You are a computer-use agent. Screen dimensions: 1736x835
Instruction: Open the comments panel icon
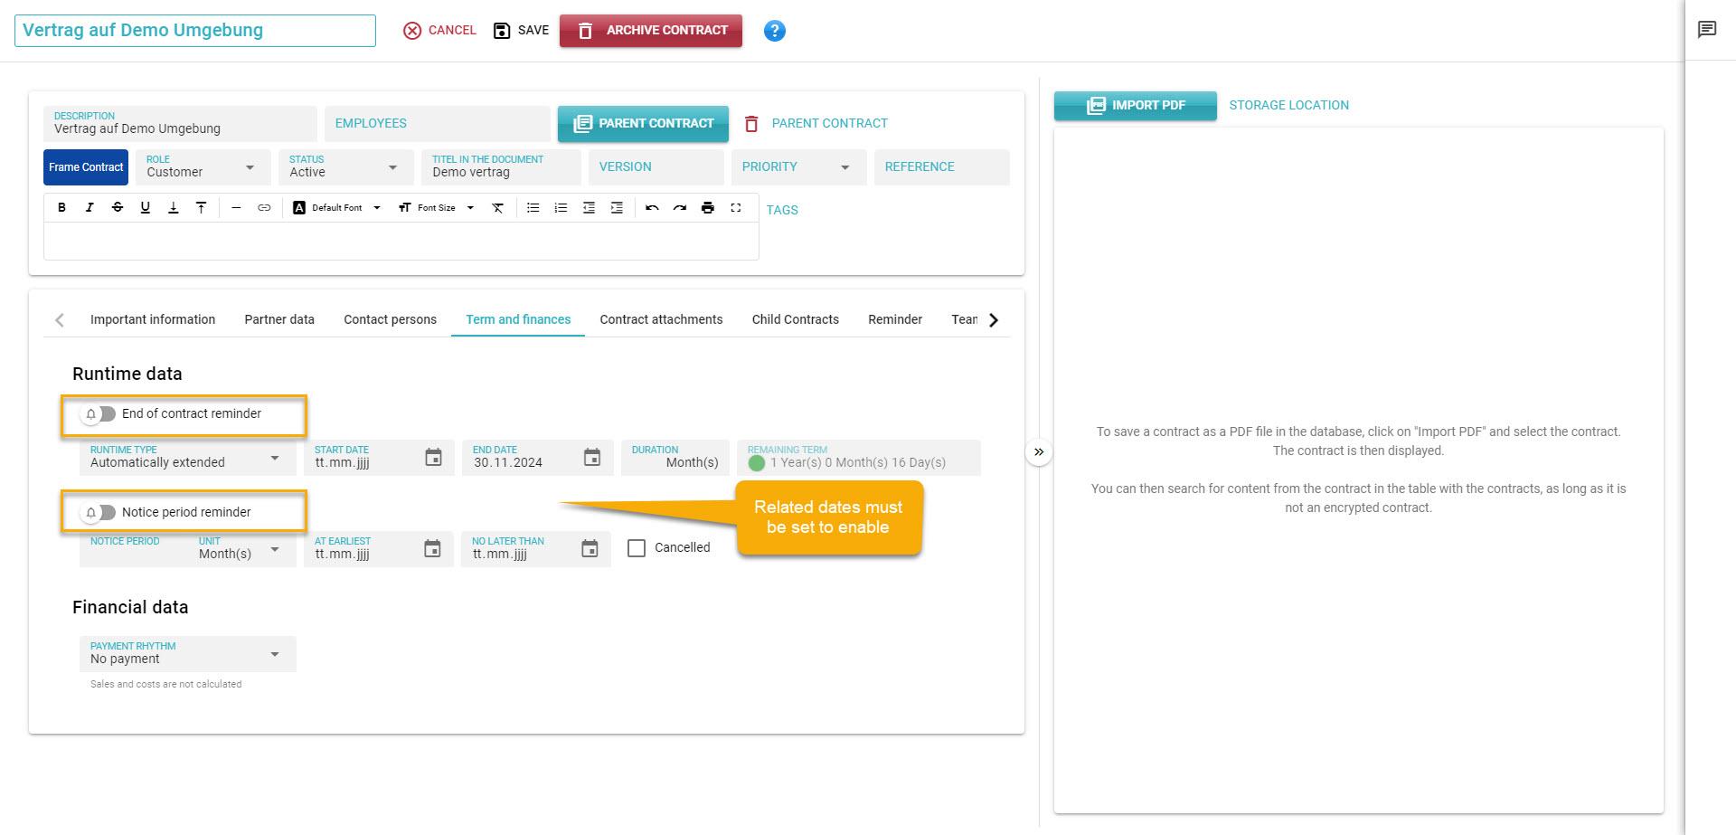click(x=1707, y=30)
